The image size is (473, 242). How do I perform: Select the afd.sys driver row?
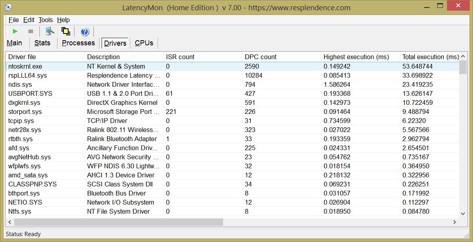[233, 148]
